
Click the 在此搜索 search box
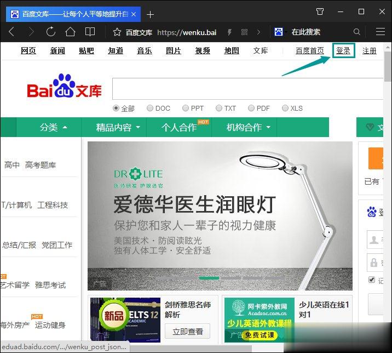[305, 32]
